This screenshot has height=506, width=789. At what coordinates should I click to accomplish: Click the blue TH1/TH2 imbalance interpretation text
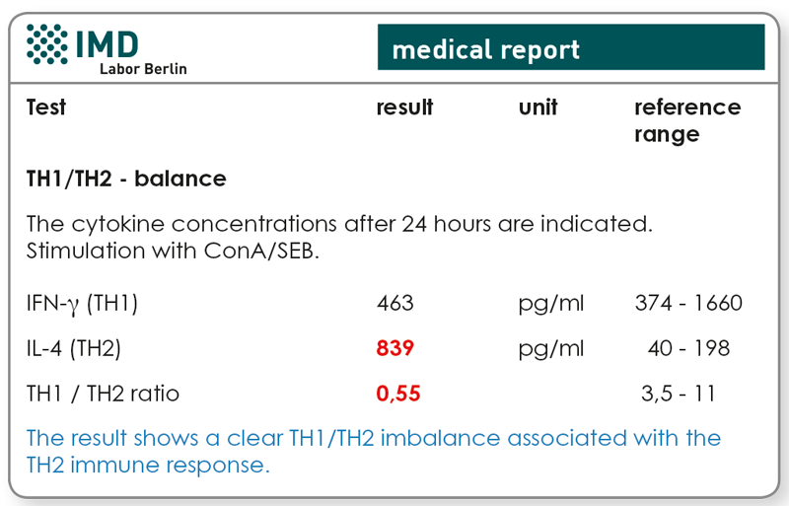coord(374,452)
